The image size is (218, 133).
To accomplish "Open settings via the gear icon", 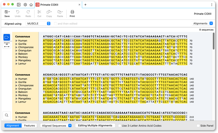I will click(x=25, y=5).
